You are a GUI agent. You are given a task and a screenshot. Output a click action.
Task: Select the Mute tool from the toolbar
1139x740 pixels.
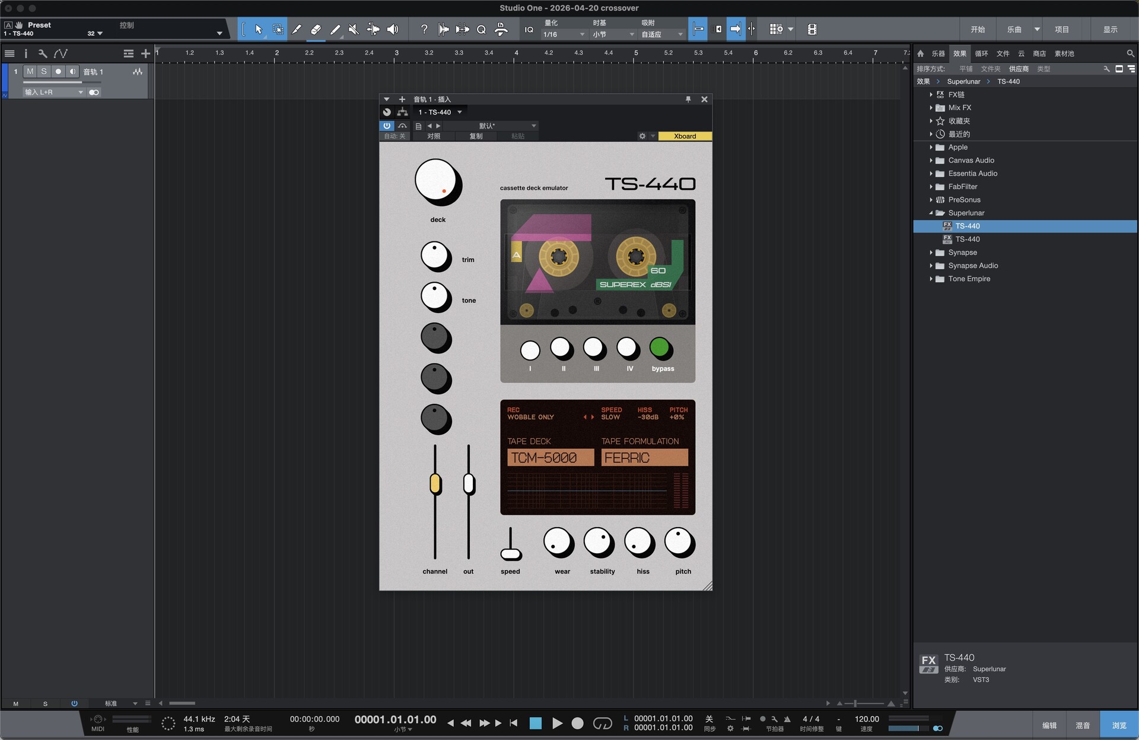(354, 29)
